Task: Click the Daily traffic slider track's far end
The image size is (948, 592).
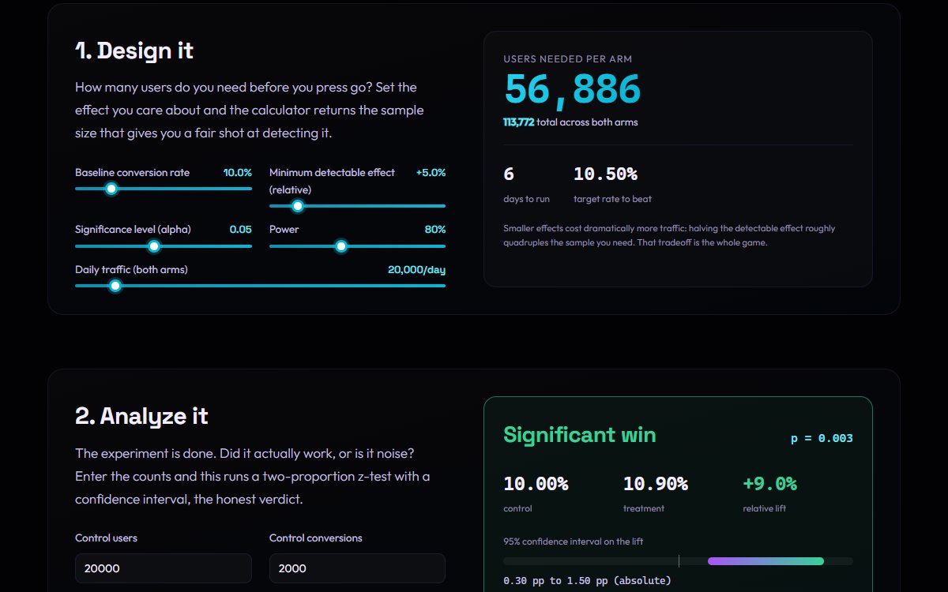Action: point(443,286)
